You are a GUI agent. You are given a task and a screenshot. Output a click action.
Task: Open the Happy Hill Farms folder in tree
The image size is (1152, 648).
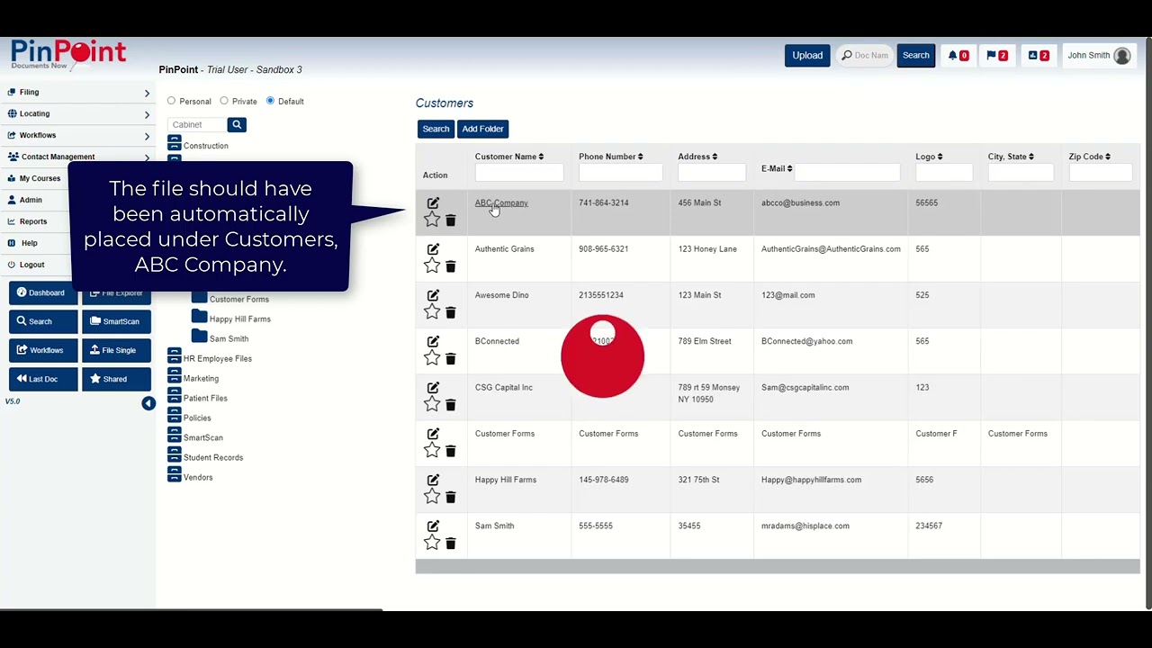click(231, 319)
